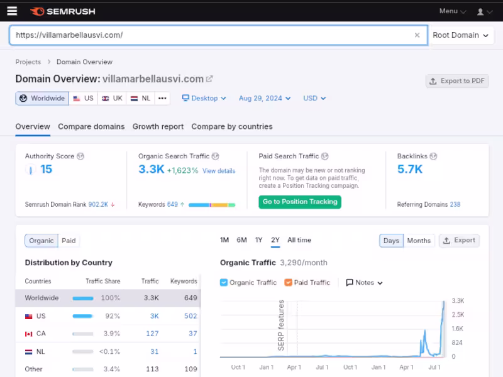Switch to the Compare domains tab
This screenshot has width=503, height=377.
tap(91, 127)
